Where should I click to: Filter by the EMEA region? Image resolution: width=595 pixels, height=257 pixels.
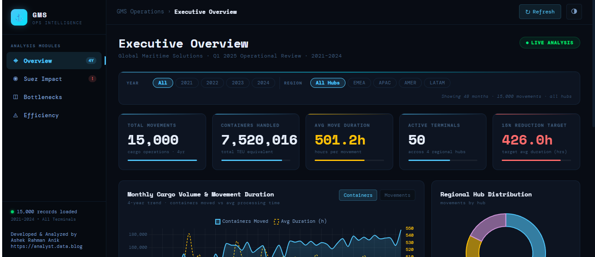(359, 83)
